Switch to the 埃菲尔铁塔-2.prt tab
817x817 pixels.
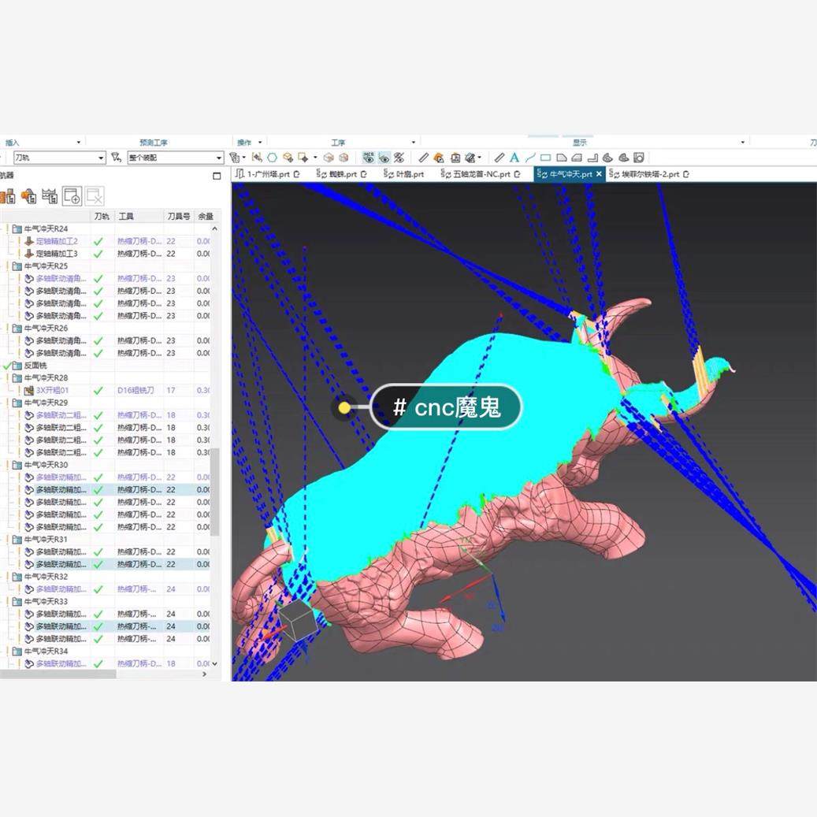tap(650, 174)
